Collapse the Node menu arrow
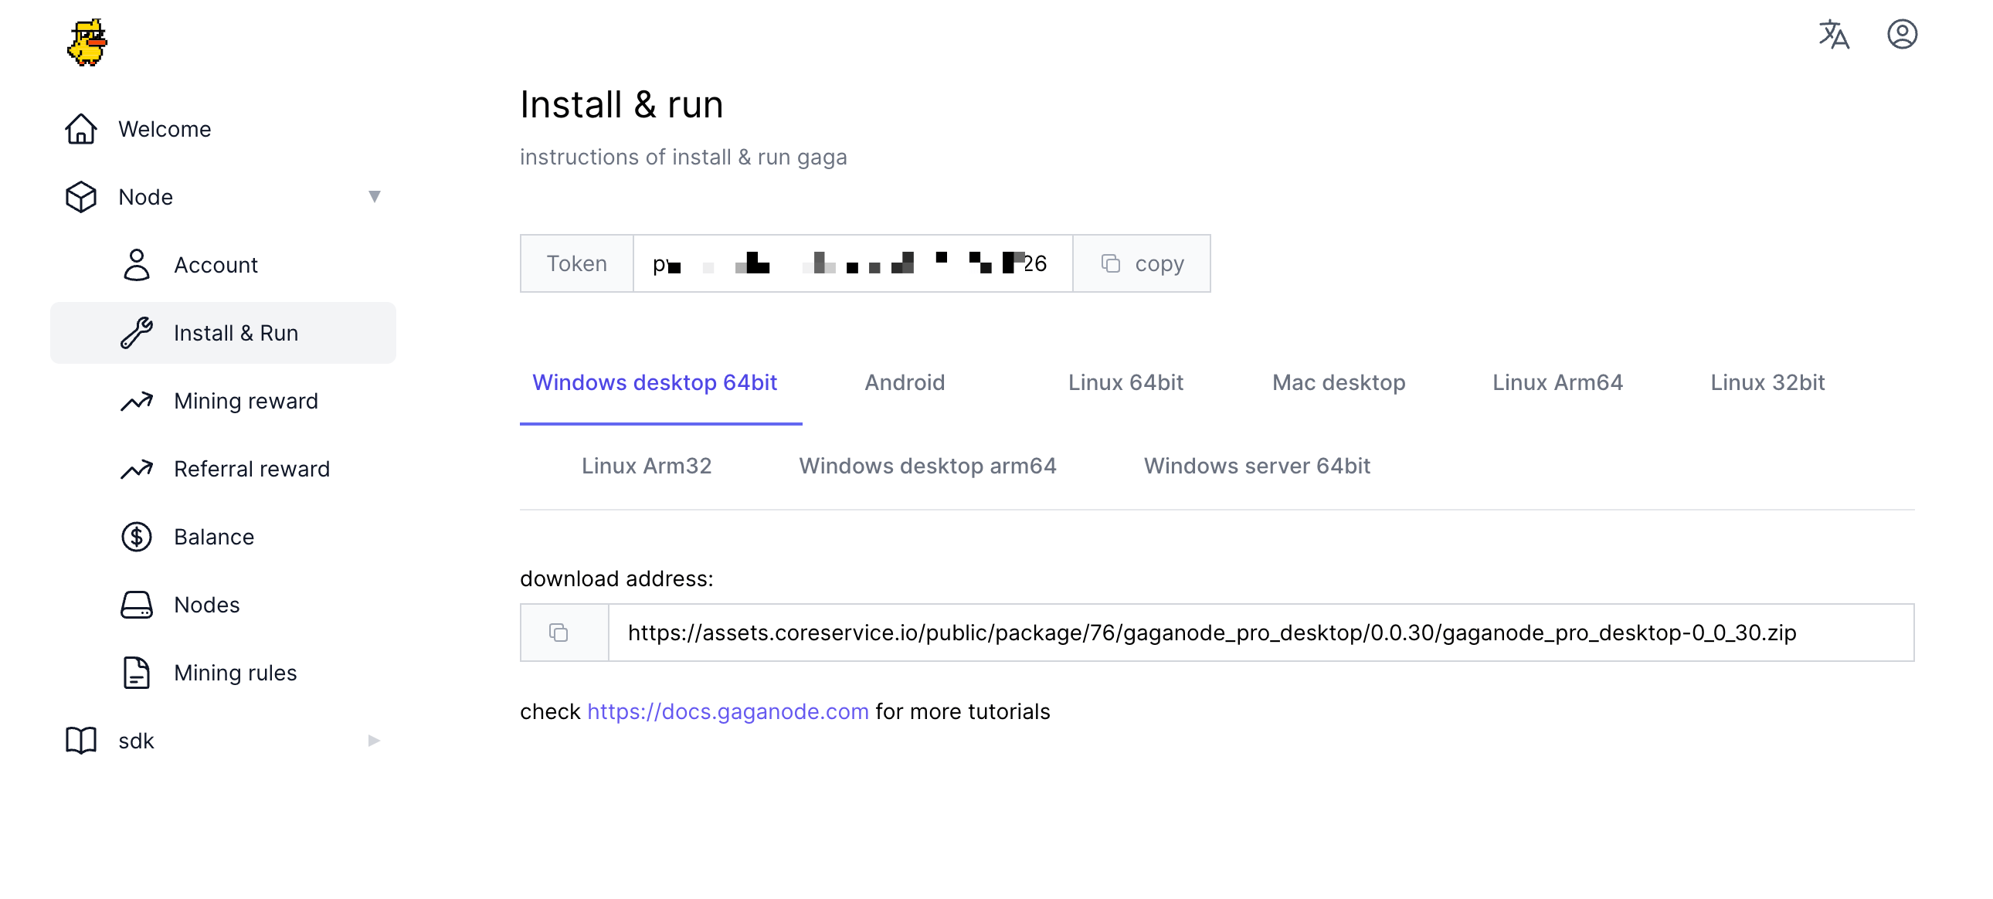The image size is (1993, 899). tap(375, 196)
